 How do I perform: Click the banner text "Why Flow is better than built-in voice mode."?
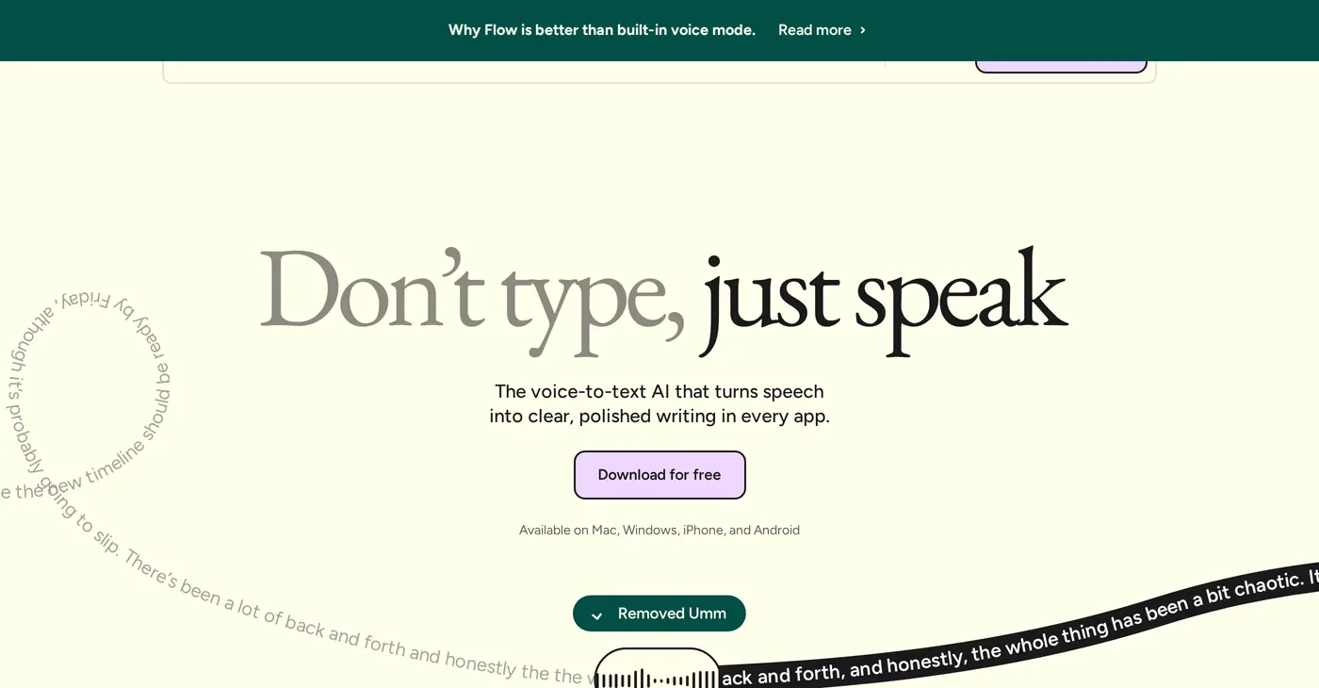602,30
